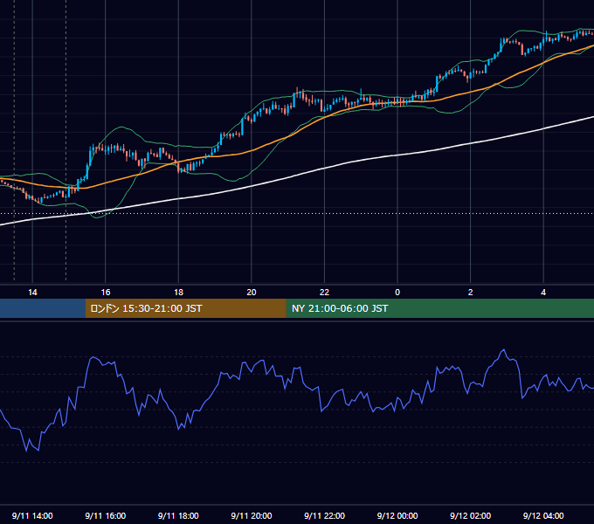Click the blue session bar before London
Screen dimensions: 594x524
coord(43,308)
